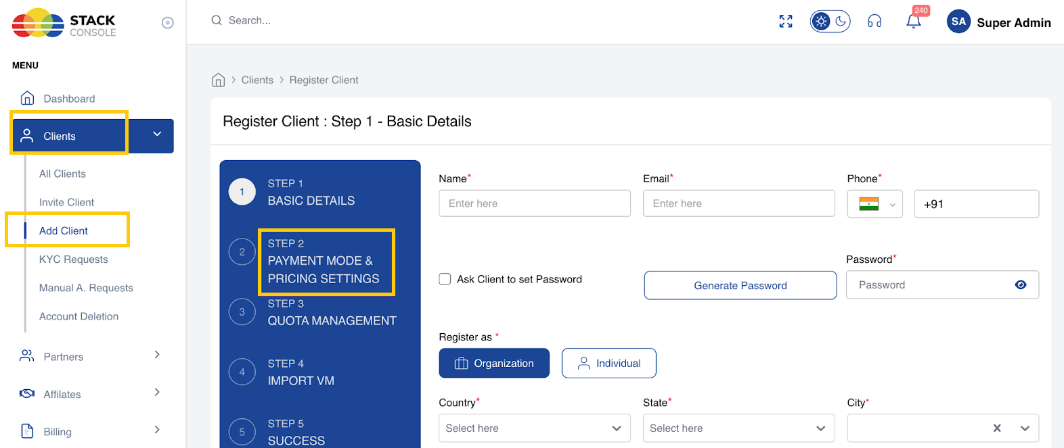Open Manual A. Requests submenu item
Image resolution: width=1064 pixels, height=448 pixels.
(x=86, y=288)
